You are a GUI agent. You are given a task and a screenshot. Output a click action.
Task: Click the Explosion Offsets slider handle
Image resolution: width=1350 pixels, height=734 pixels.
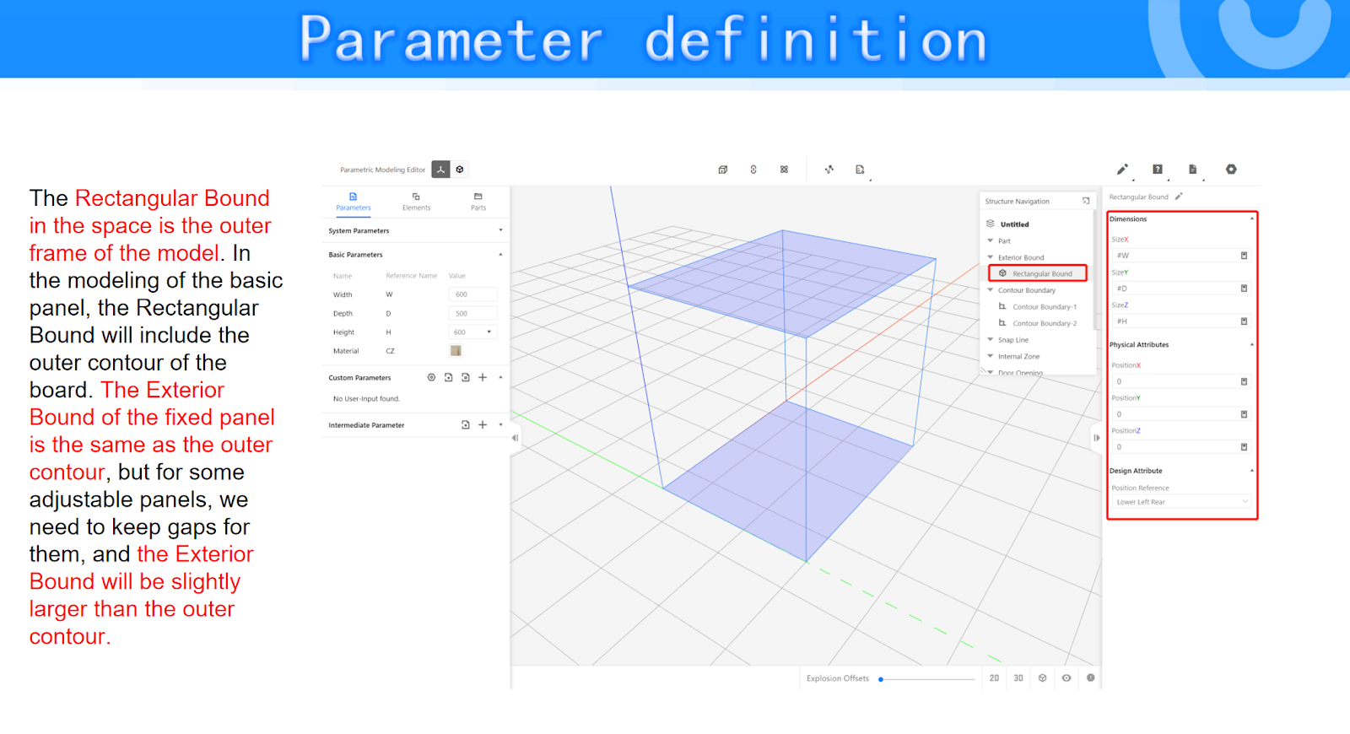881,679
